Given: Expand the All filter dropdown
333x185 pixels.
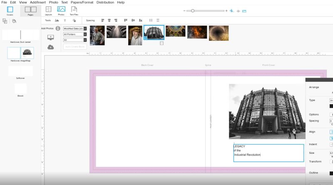Looking at the screenshot, I should tap(75, 40).
